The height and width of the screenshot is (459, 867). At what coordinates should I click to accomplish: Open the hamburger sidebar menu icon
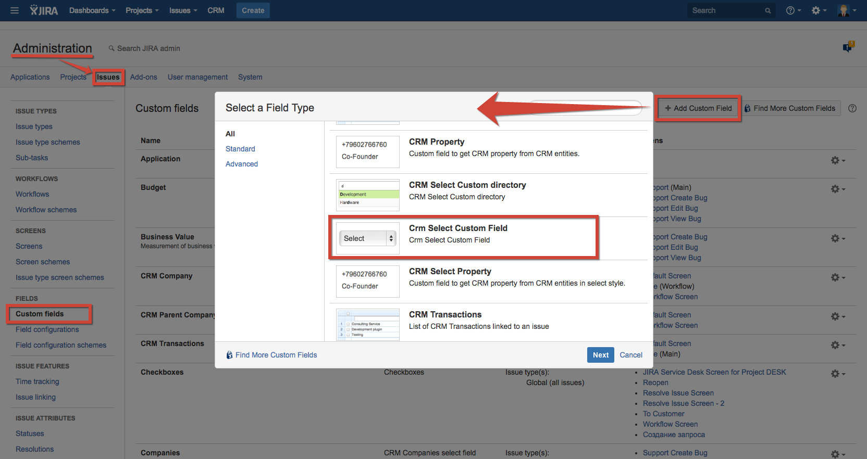coord(15,10)
